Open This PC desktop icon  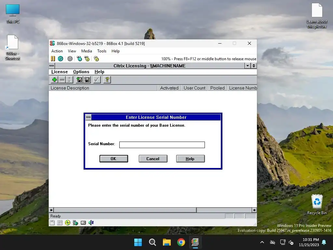pyautogui.click(x=13, y=14)
